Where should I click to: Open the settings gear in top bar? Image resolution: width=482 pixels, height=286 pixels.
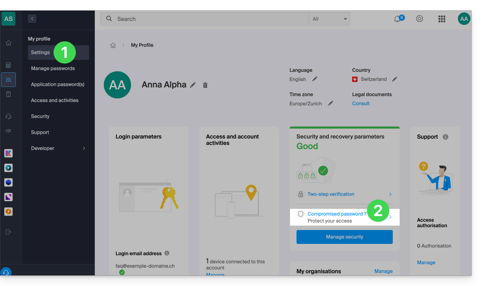coord(420,19)
